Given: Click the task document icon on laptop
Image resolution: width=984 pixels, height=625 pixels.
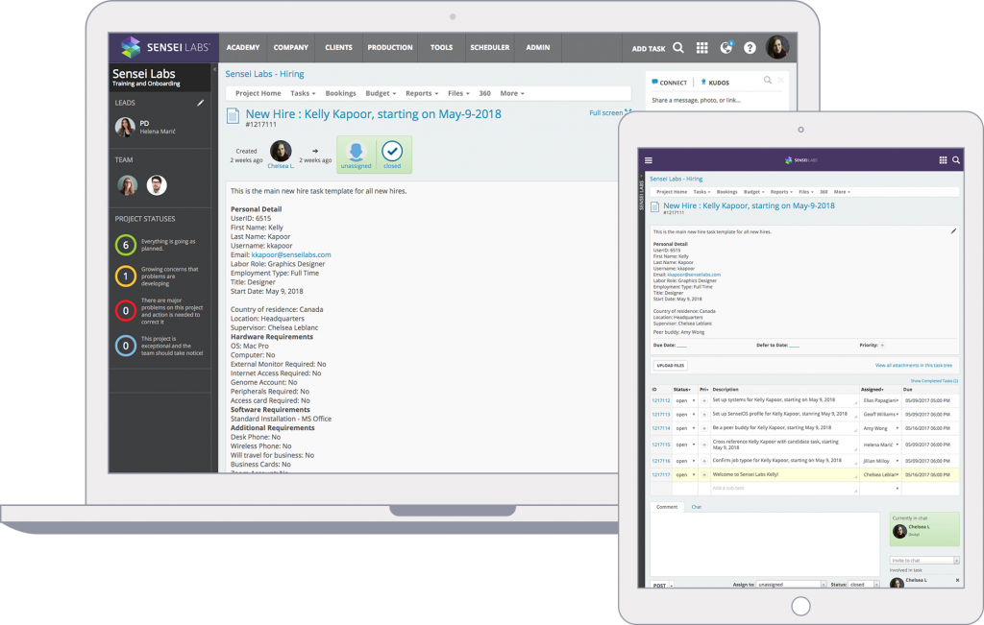Looking at the screenshot, I should 233,115.
